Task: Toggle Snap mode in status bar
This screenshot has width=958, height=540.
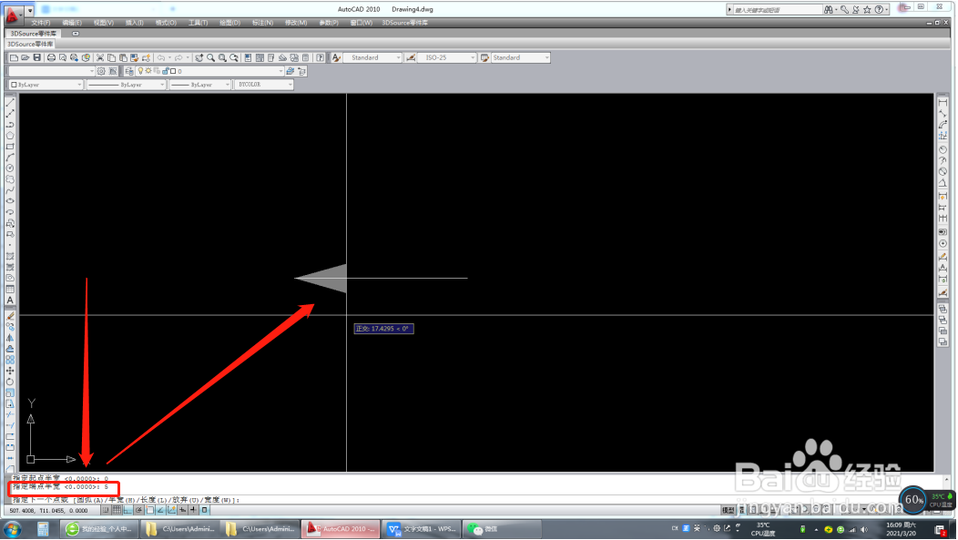Action: tap(106, 509)
